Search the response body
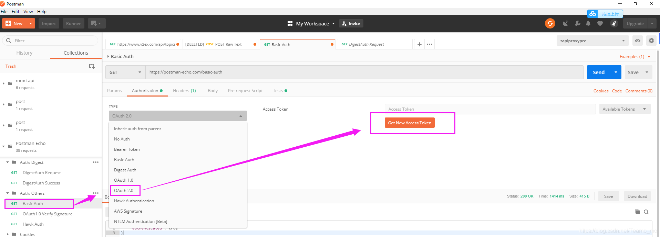The height and width of the screenshot is (237, 660). coord(646,212)
